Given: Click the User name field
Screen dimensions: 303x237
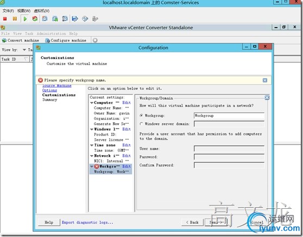Looking at the screenshot, I should (229, 149).
